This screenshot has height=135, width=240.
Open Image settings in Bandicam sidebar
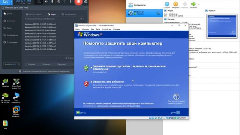(x=11, y=35)
